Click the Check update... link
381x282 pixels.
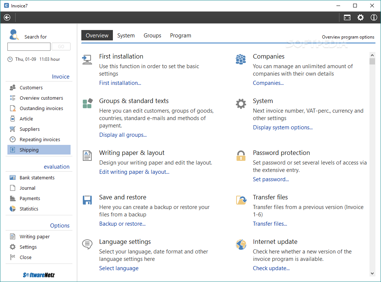[x=271, y=268]
